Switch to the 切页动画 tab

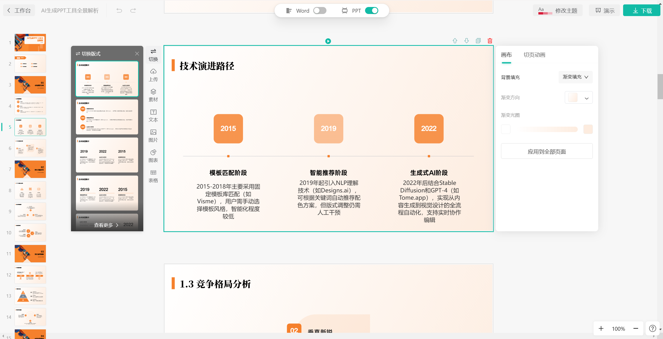point(534,55)
